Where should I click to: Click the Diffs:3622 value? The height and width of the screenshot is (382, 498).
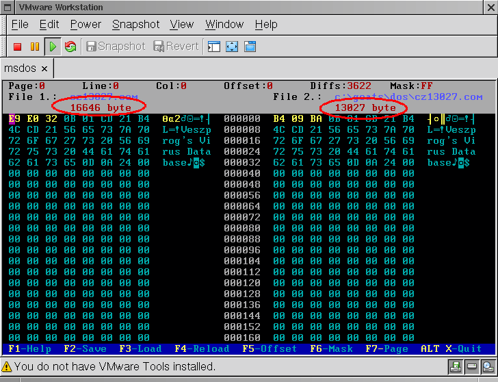341,86
